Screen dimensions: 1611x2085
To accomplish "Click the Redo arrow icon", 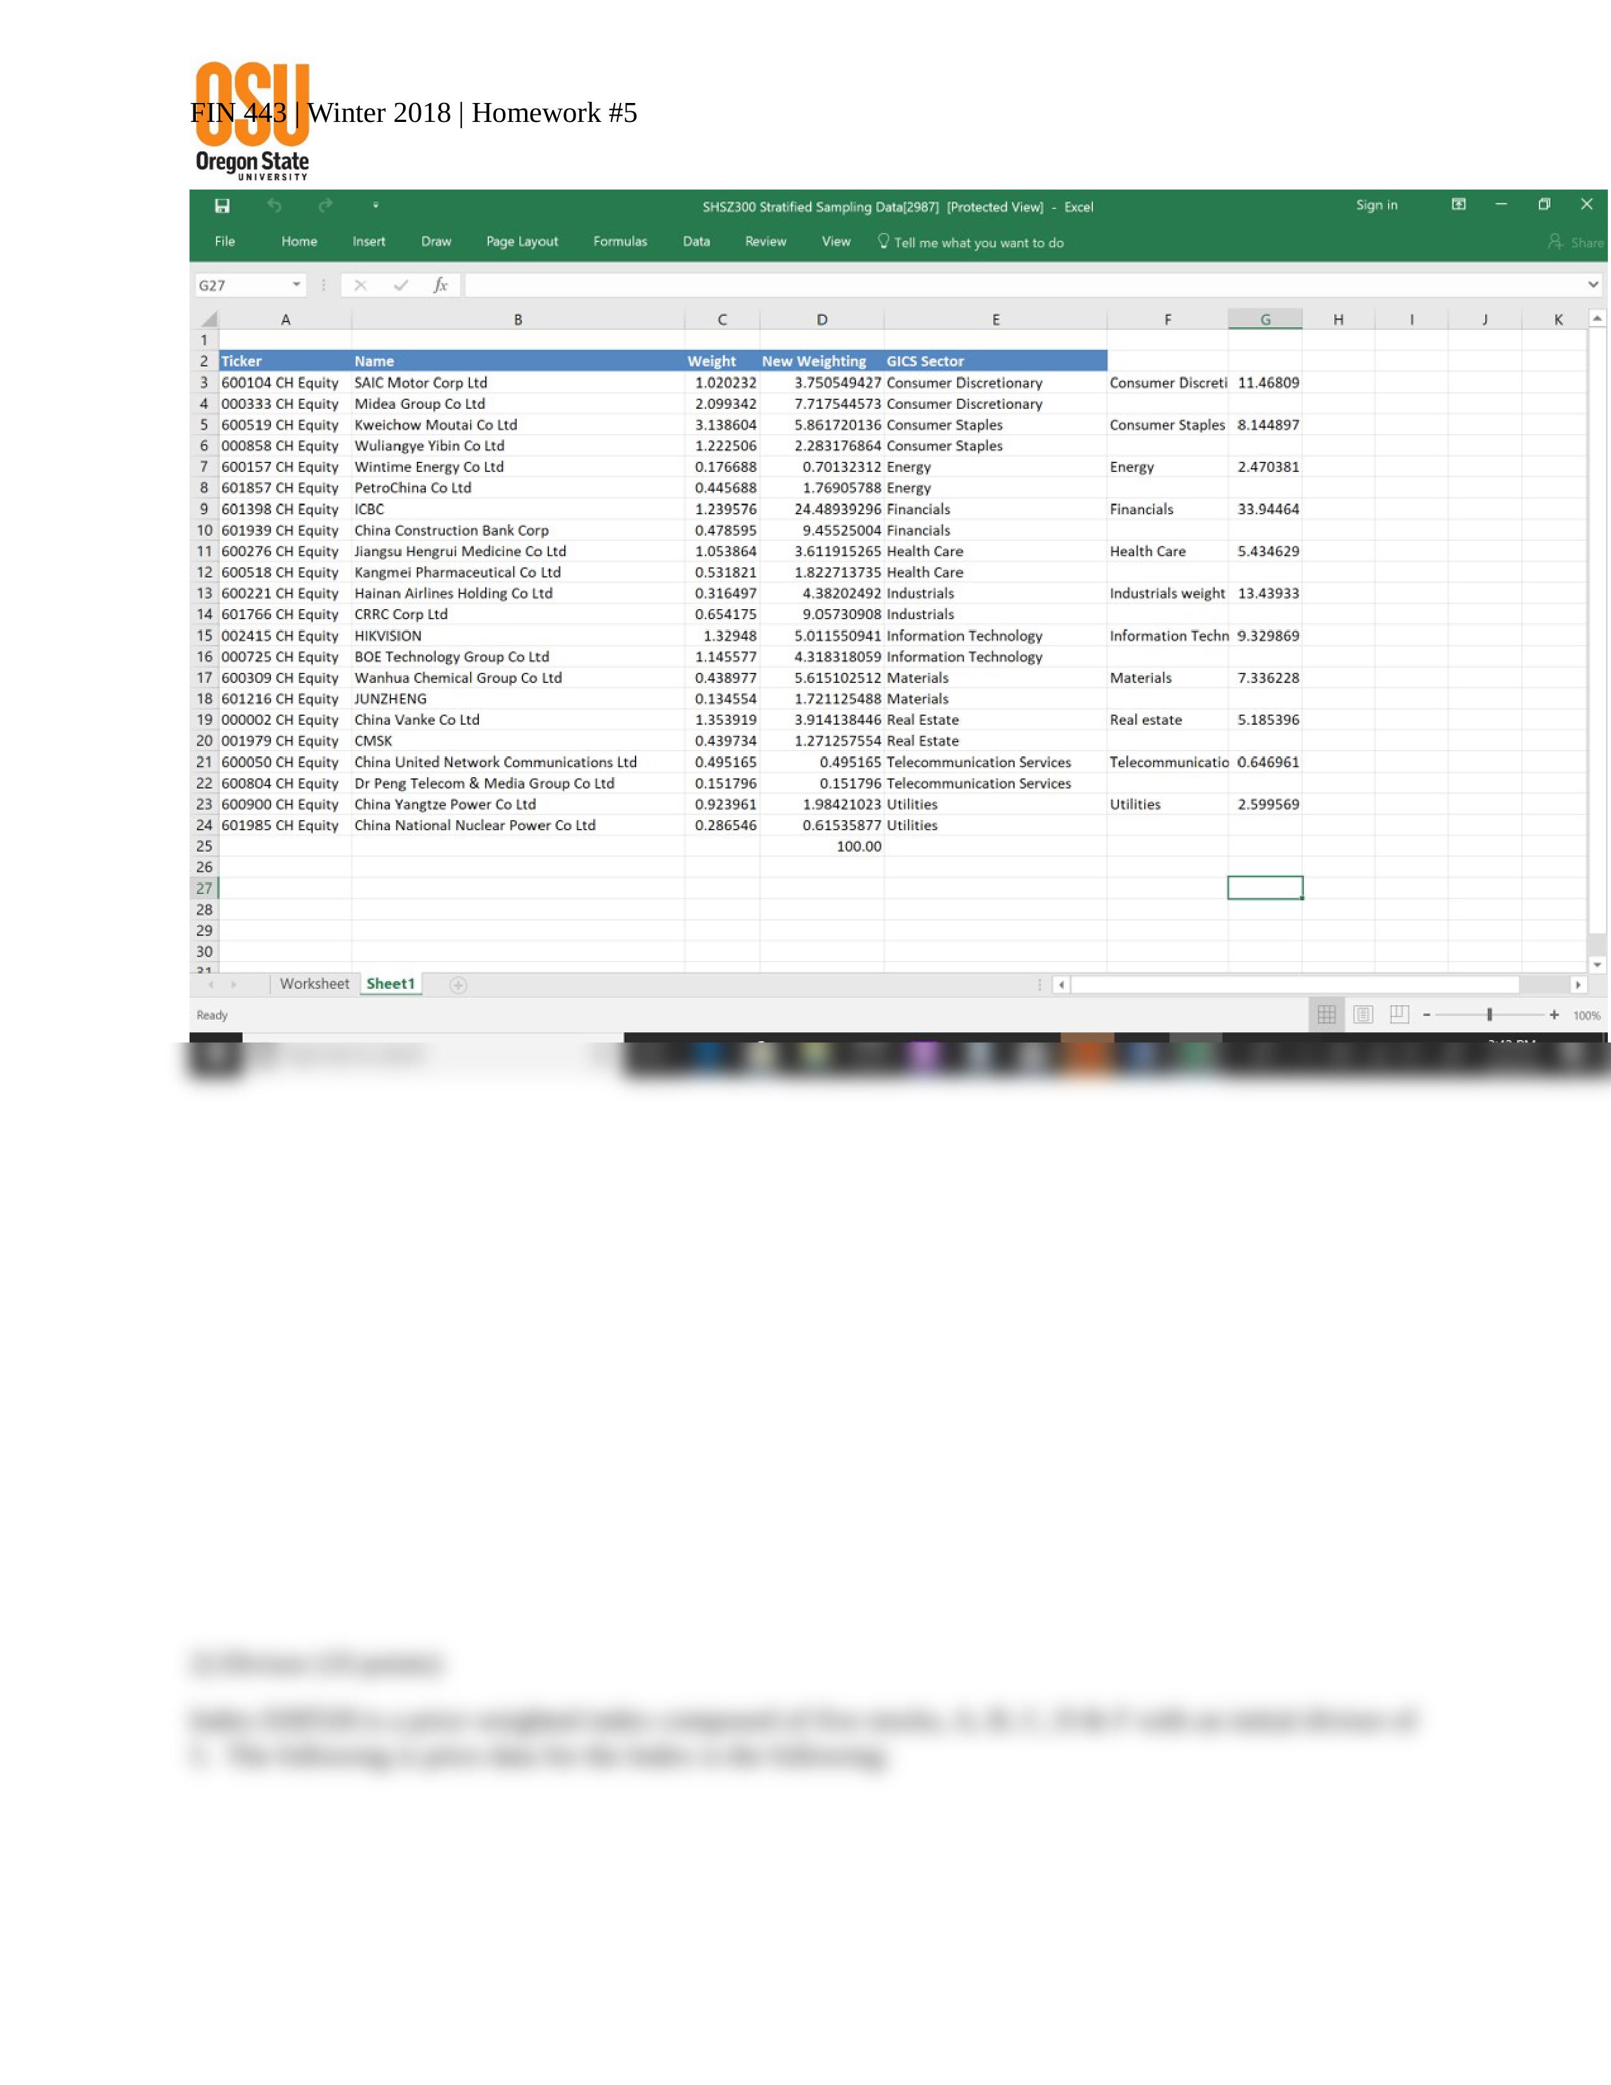I will pyautogui.click(x=325, y=205).
